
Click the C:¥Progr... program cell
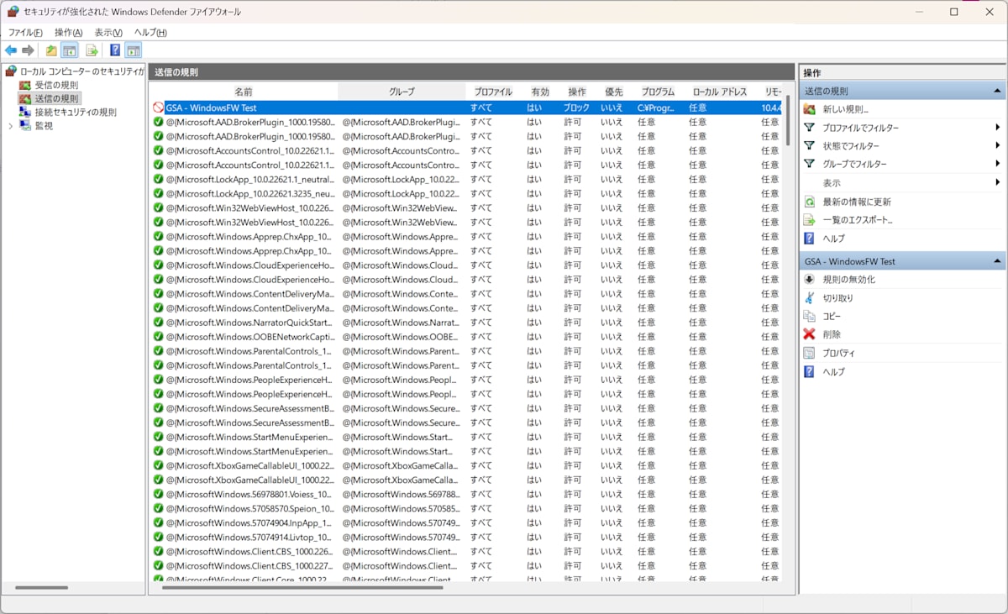coord(657,108)
